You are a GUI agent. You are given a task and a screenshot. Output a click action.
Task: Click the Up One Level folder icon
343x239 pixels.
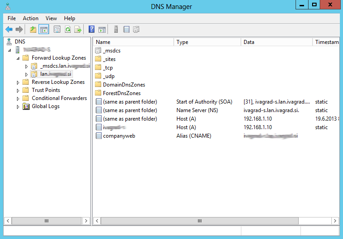pos(33,29)
